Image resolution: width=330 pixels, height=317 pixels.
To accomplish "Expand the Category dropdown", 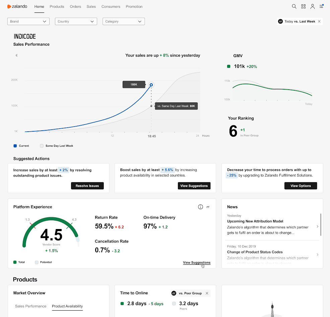I will coord(123,21).
